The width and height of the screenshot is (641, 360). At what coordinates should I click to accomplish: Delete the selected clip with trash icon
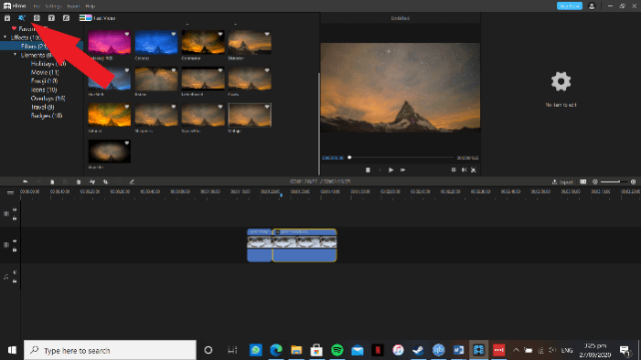(79, 182)
